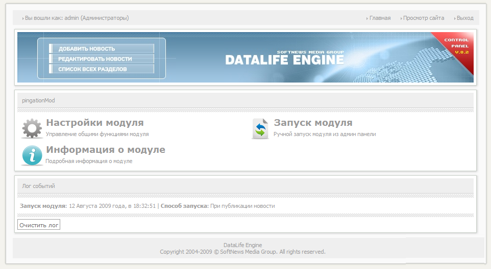Click the log entry dated 12 Августа 2009
Viewport: 491px width, 269px height.
147,206
